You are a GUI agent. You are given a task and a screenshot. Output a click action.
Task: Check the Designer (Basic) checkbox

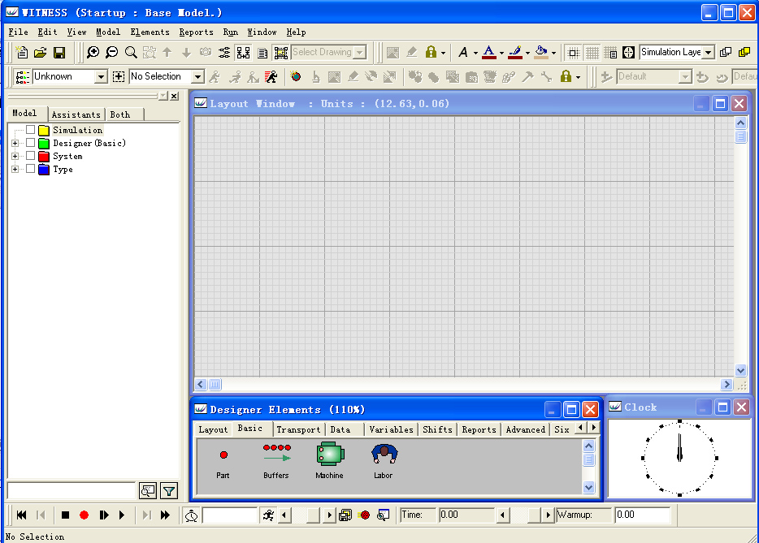[31, 143]
